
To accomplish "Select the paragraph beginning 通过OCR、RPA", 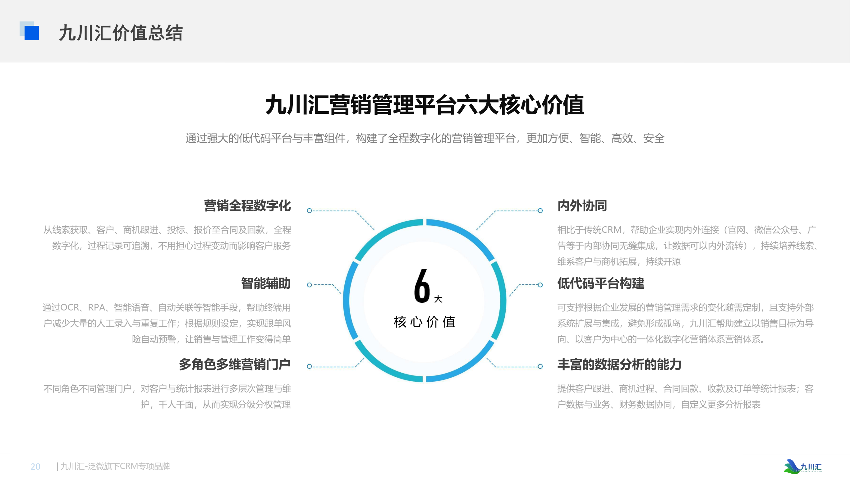I will pyautogui.click(x=167, y=323).
